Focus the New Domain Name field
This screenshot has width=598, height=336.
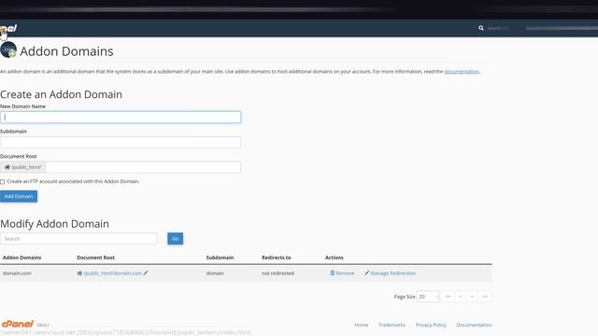pyautogui.click(x=121, y=117)
